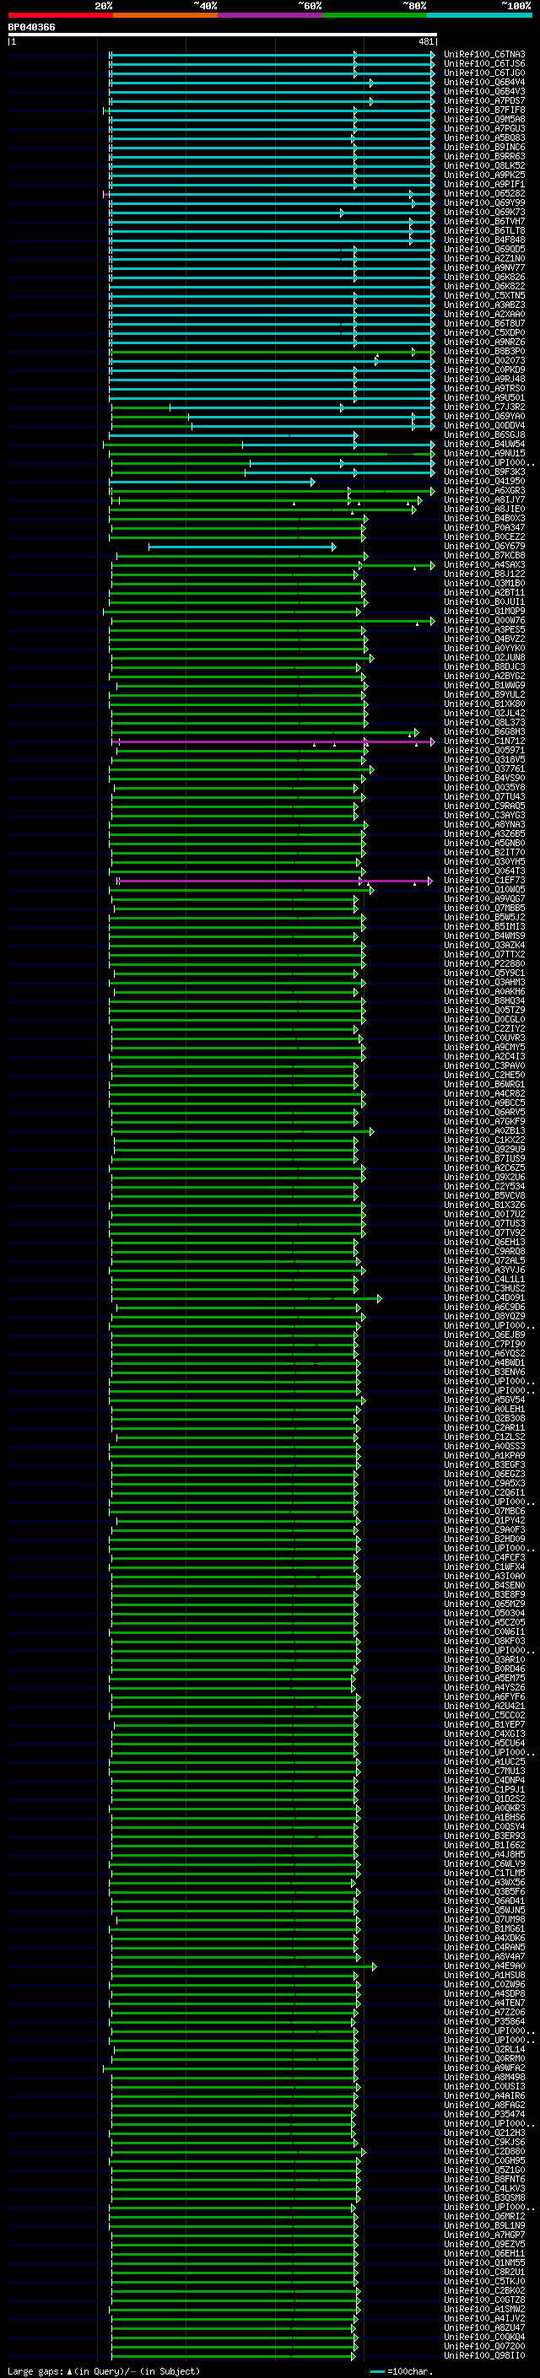This screenshot has height=2378, width=540.
Task: Select hit label UniRef100_Q7TU43
Action: (484, 796)
